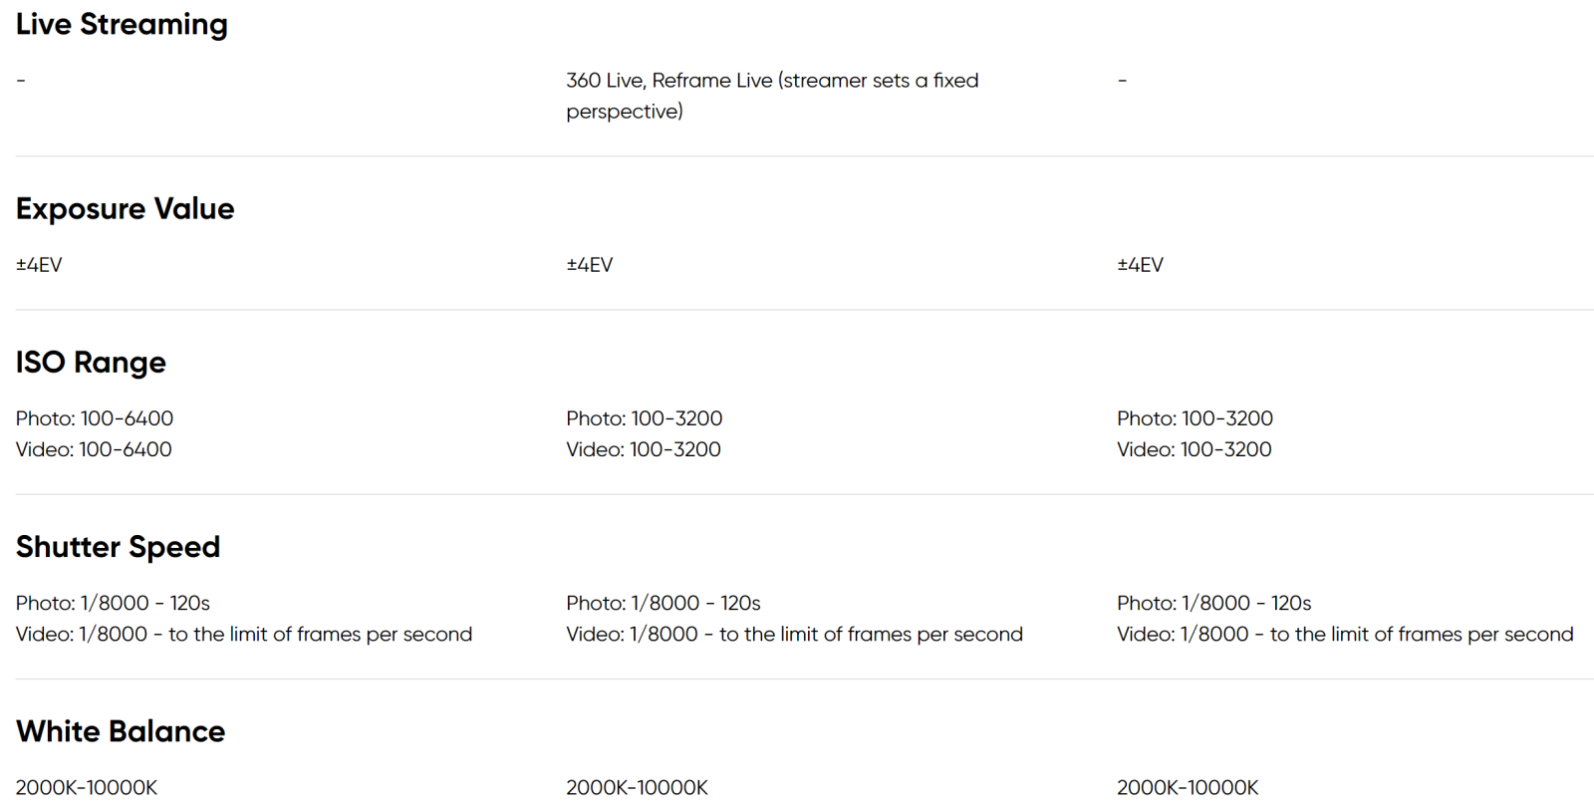Click middle column 'Video: 100-3200' value

644,449
